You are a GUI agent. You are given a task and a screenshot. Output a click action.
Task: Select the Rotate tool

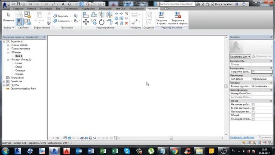coord(101,22)
